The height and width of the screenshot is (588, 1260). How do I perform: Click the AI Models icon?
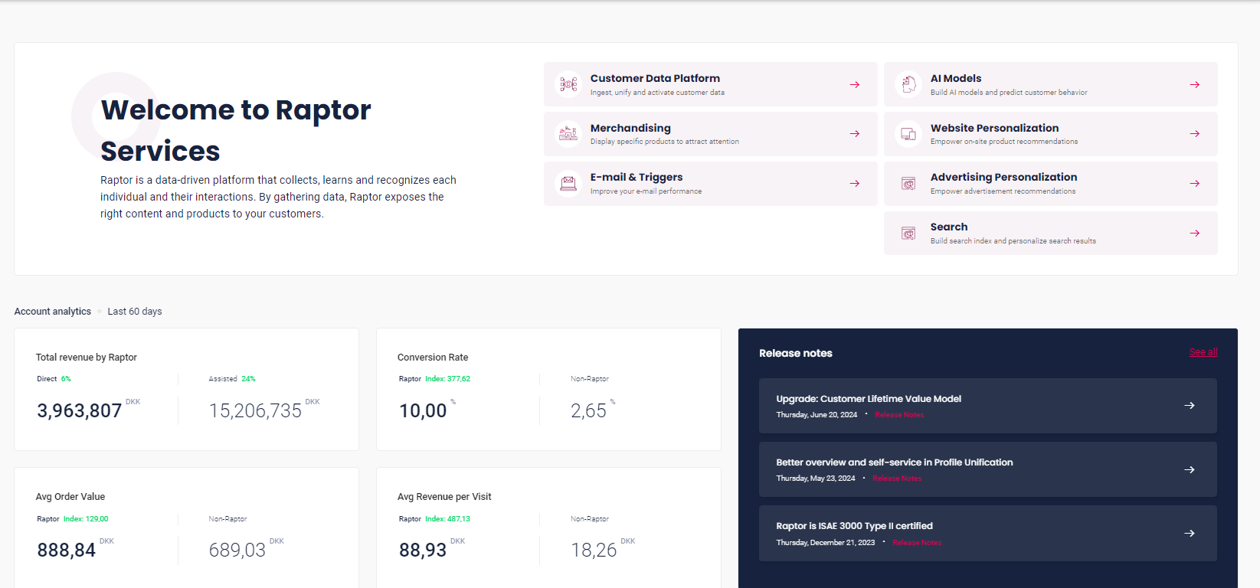[908, 84]
